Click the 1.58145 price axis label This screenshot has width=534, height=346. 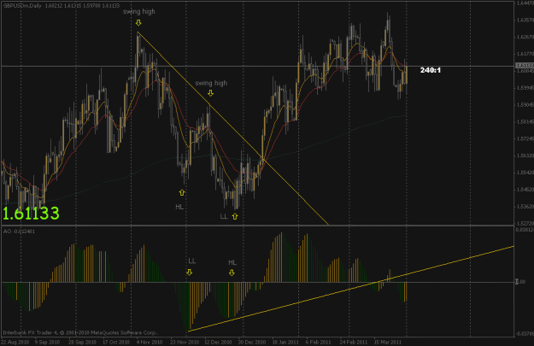point(525,121)
